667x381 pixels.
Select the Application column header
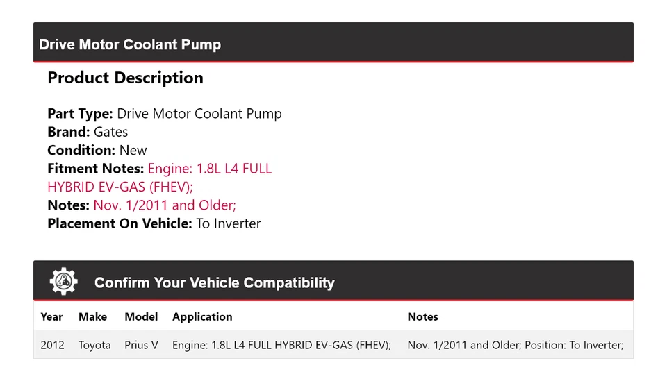point(202,316)
